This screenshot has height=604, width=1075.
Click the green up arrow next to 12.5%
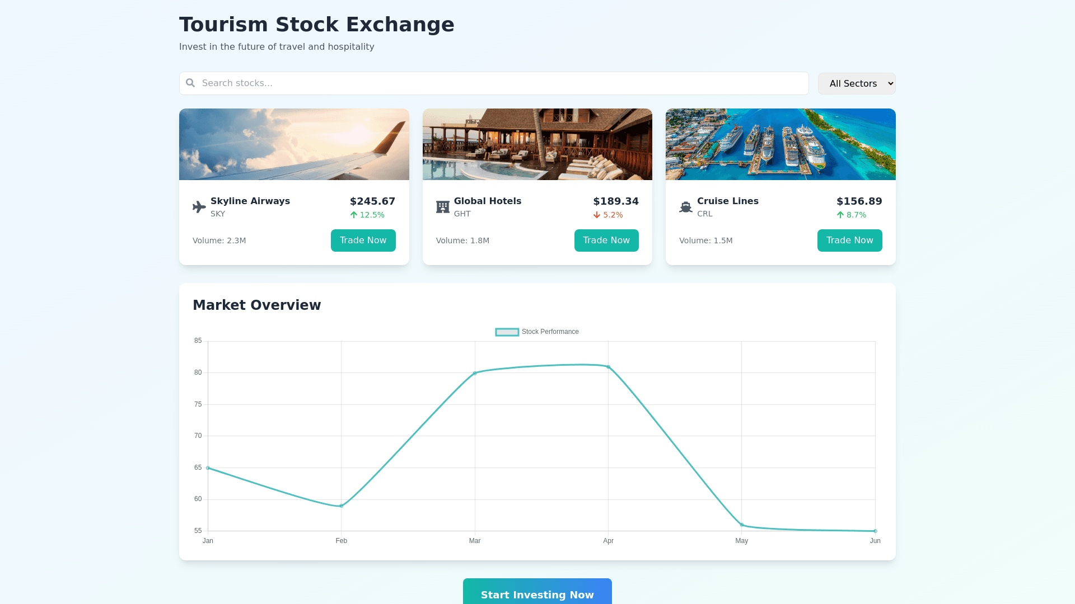354,215
